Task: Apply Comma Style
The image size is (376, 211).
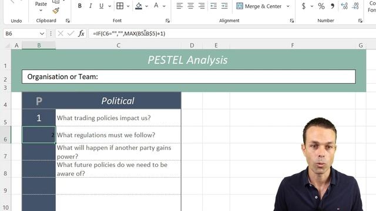Action: click(x=333, y=6)
